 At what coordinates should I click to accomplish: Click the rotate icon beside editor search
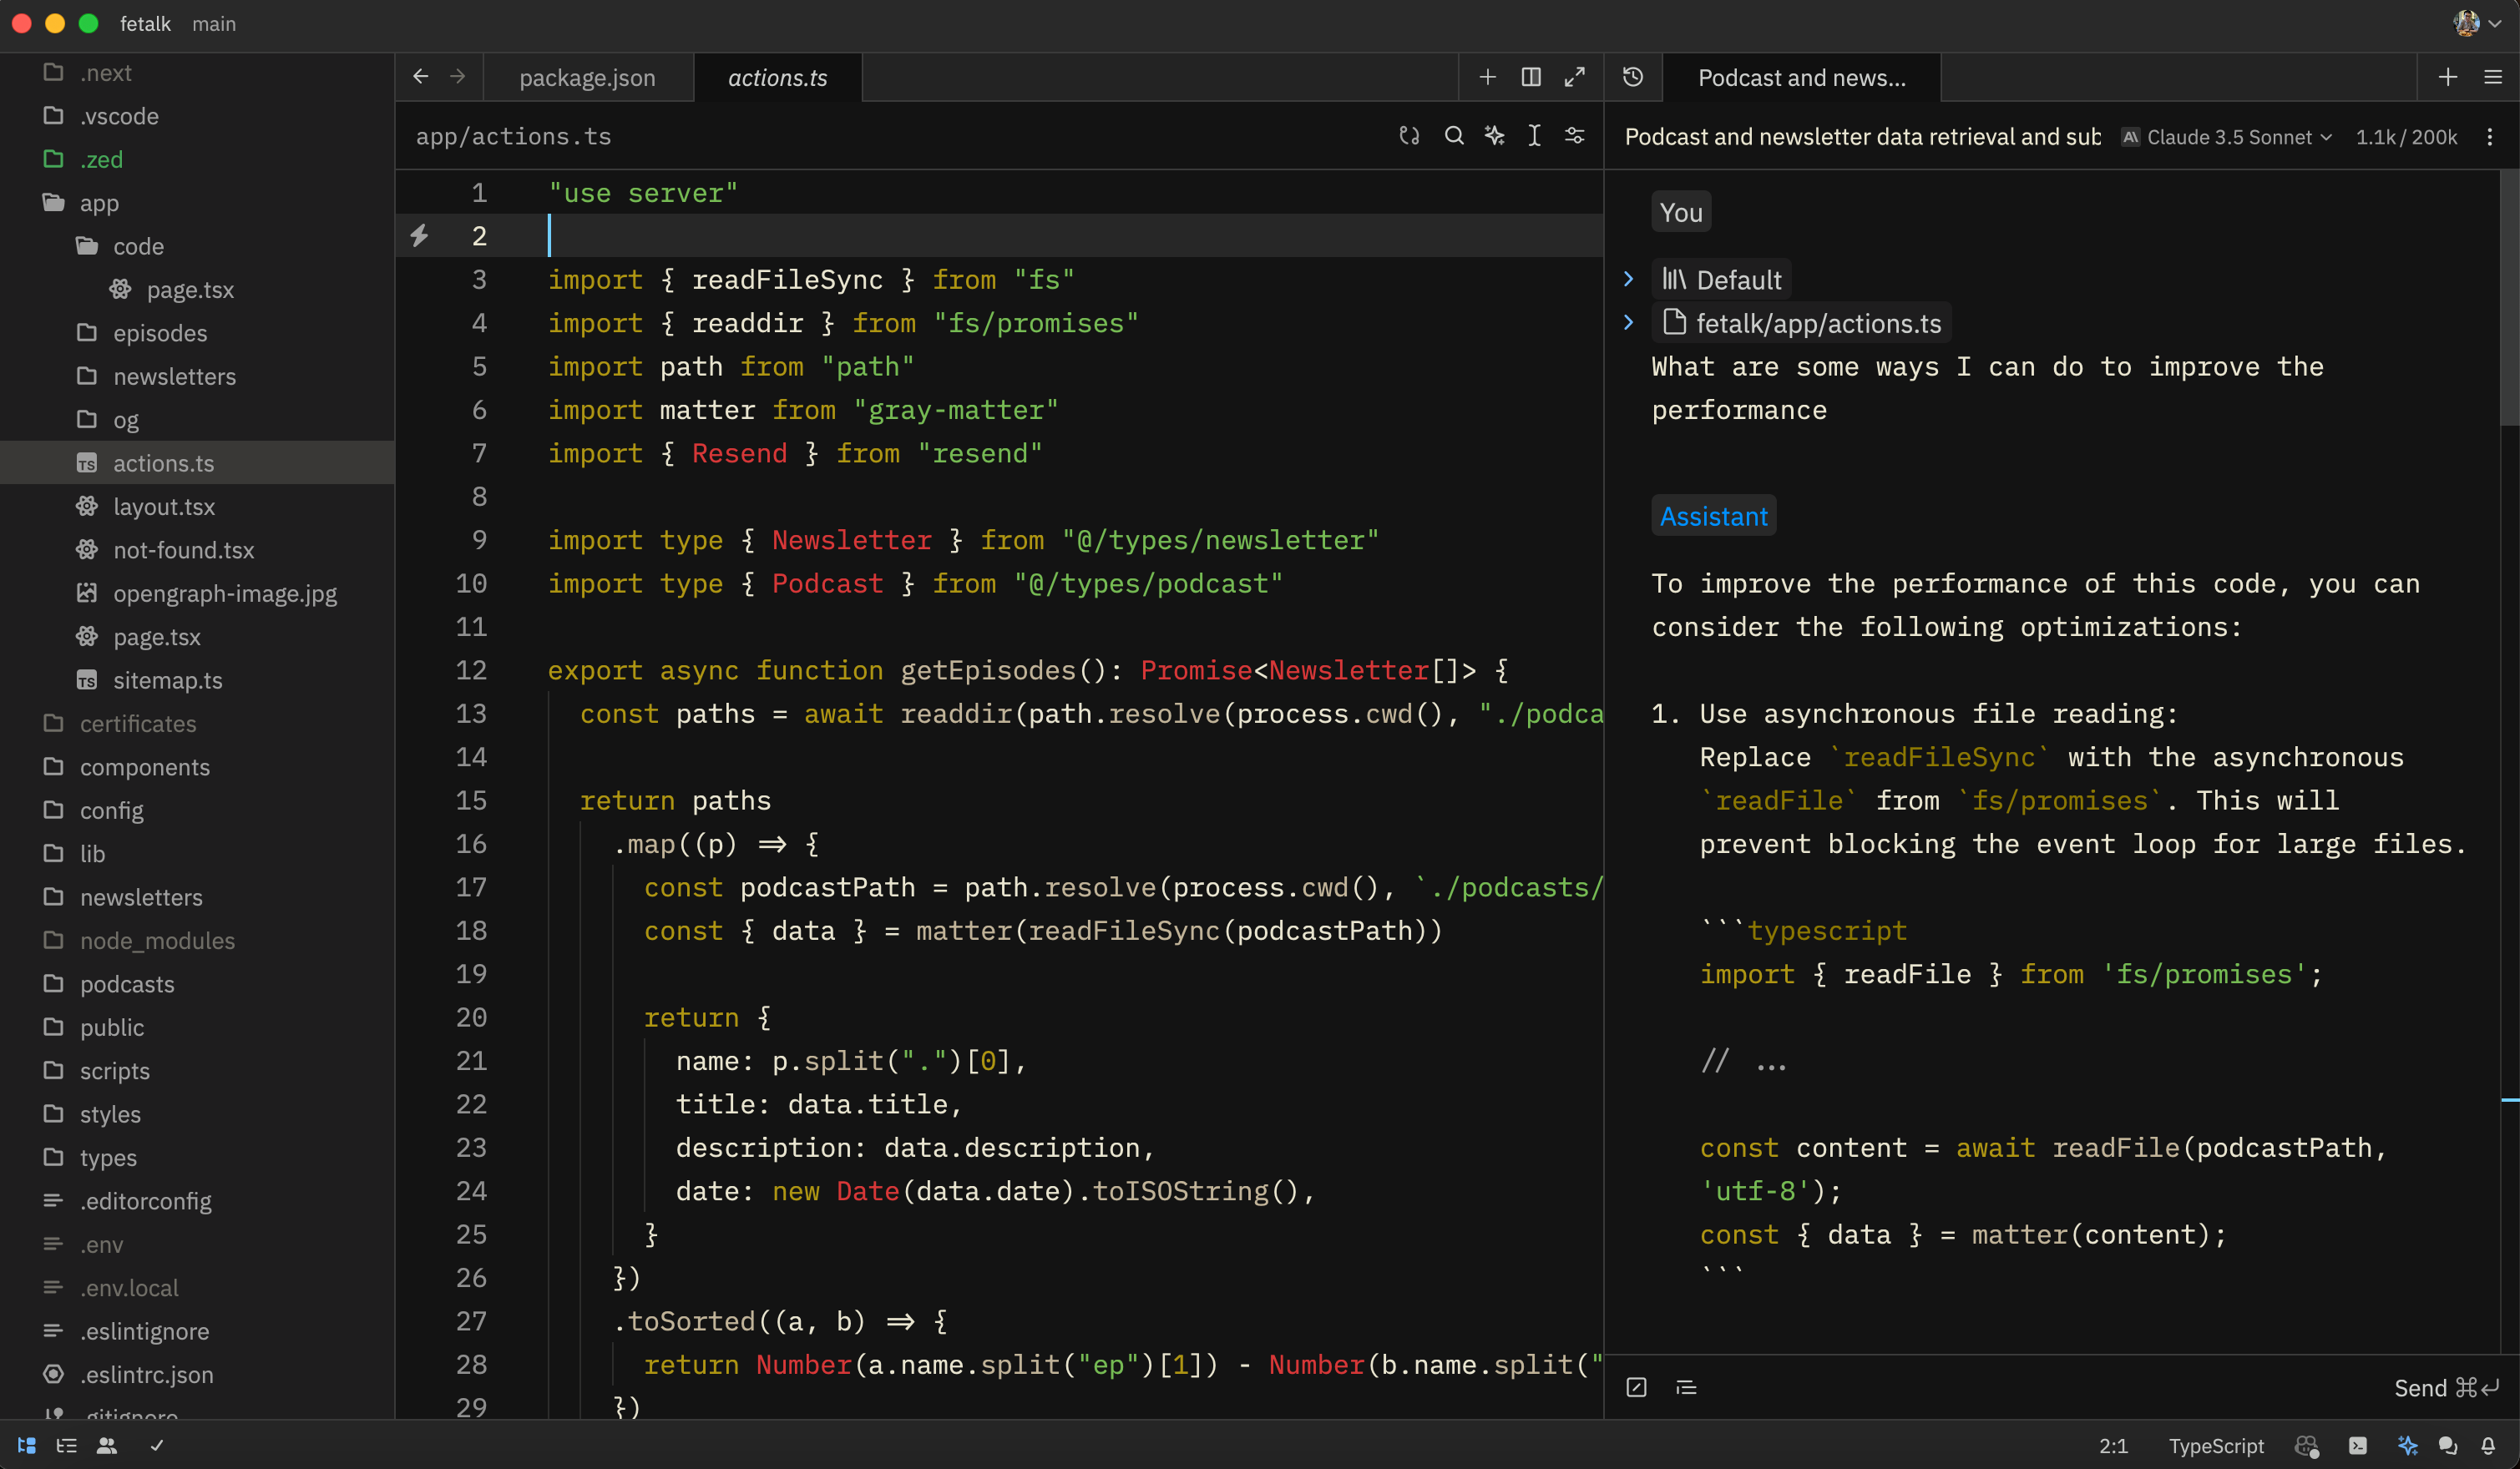coord(1409,136)
